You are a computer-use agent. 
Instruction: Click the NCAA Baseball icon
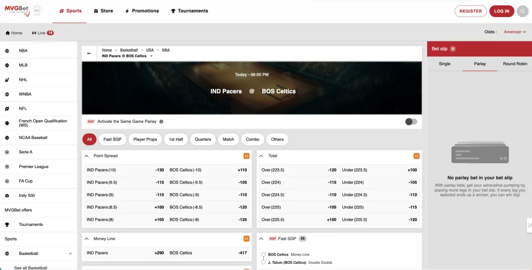(7, 138)
